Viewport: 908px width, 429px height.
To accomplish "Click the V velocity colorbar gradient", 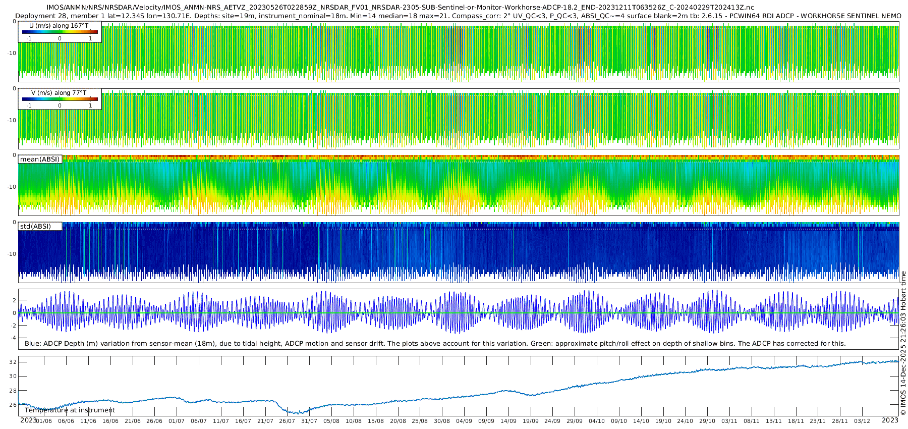I will pyautogui.click(x=60, y=99).
